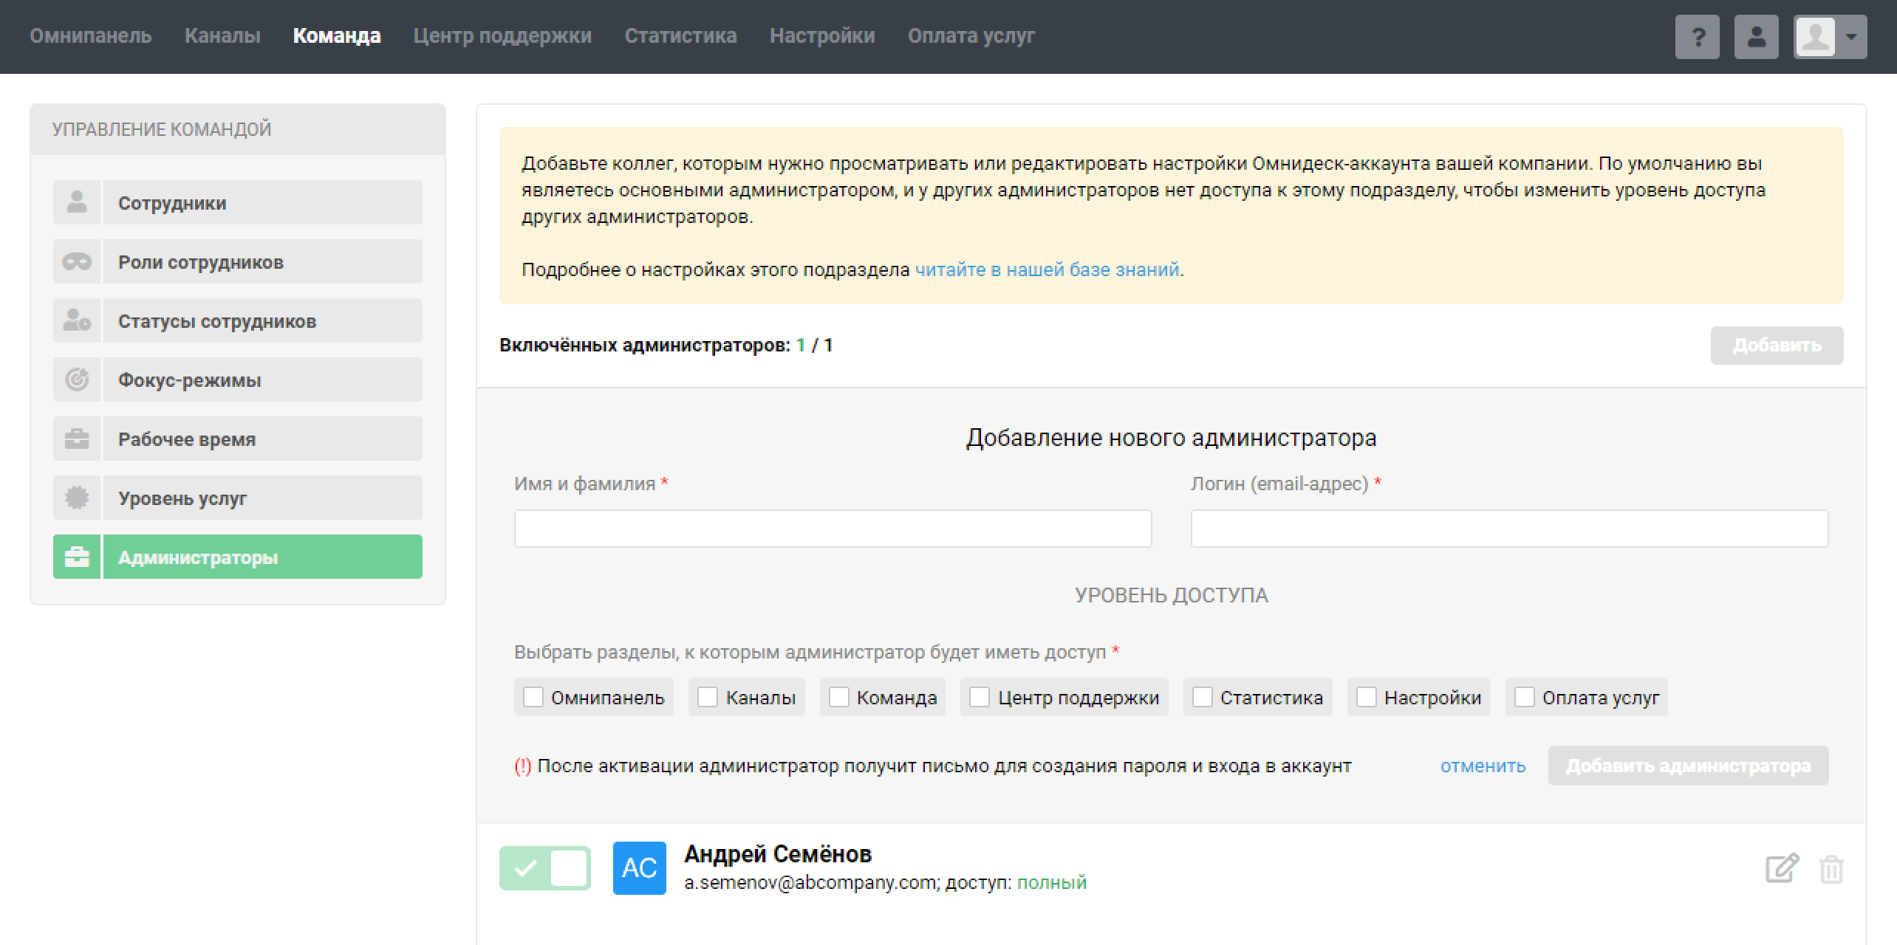1897x945 pixels.
Task: Click the УРОВЕНЬ ДОСТУПА heading
Action: tap(1171, 595)
